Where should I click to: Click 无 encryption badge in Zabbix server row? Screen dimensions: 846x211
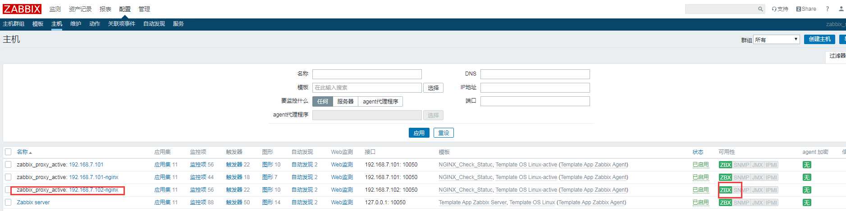(807, 203)
